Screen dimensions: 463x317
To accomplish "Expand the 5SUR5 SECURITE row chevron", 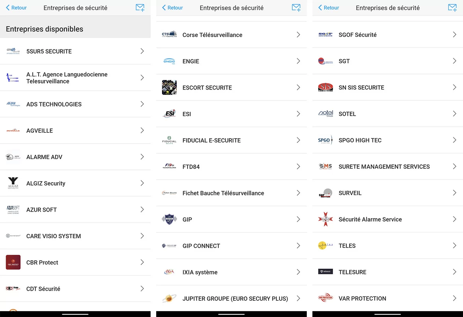I will (142, 51).
